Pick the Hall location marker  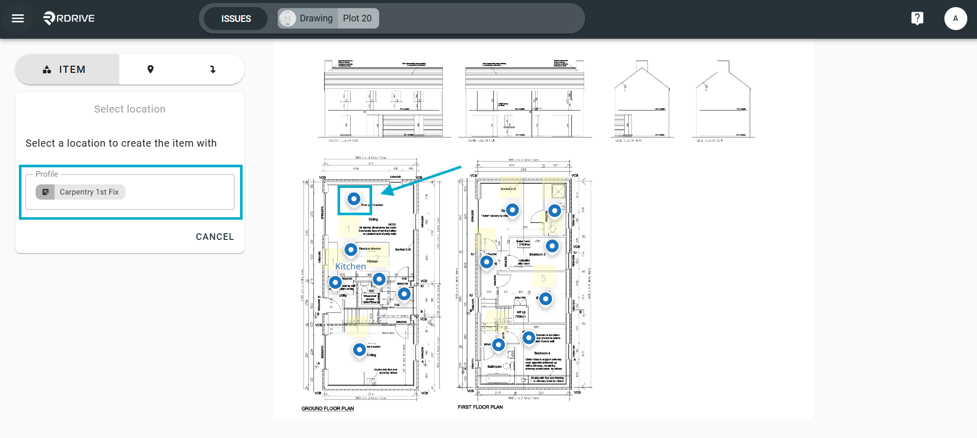pos(404,293)
